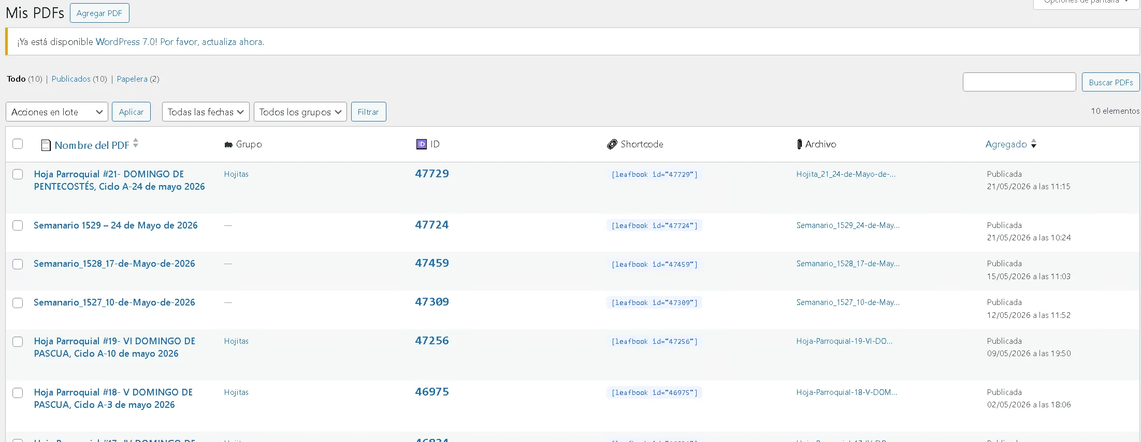Screen dimensions: 1141x442
Task: Select the shortcode [leafbook id="47459"]
Action: point(655,265)
